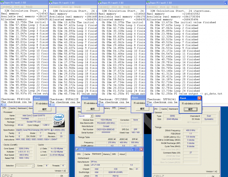Viewport: 228px width, 177px height.
Task: Select the SPD tab in the Slot #1 CPU-Z window
Action: [x=114, y=108]
